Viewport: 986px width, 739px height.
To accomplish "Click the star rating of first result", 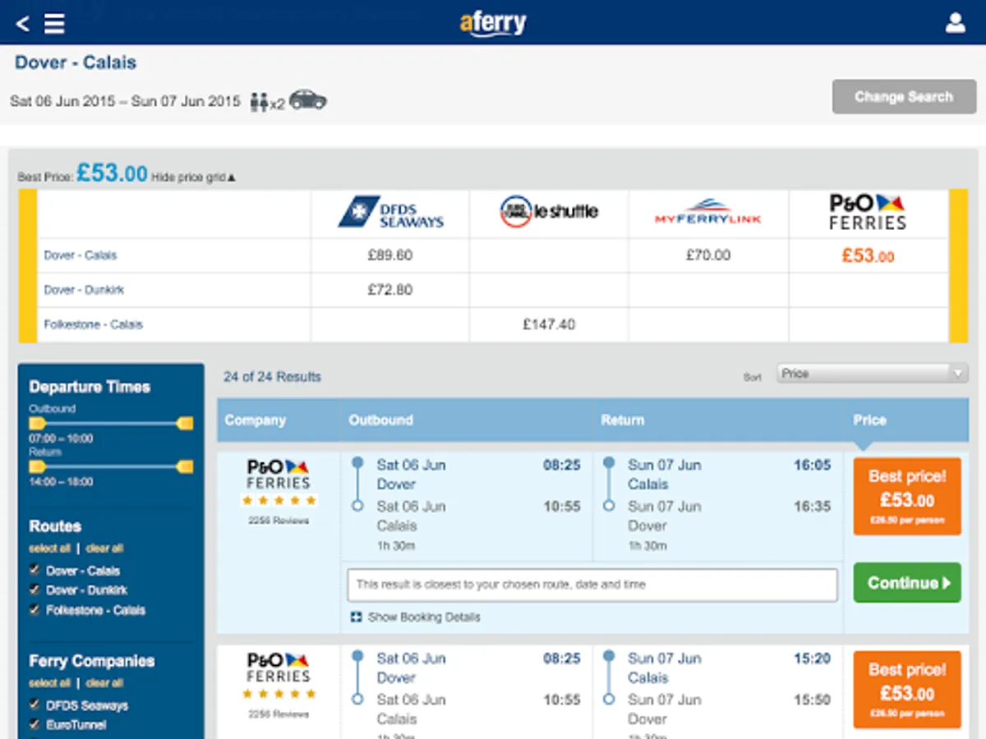I will tap(279, 500).
